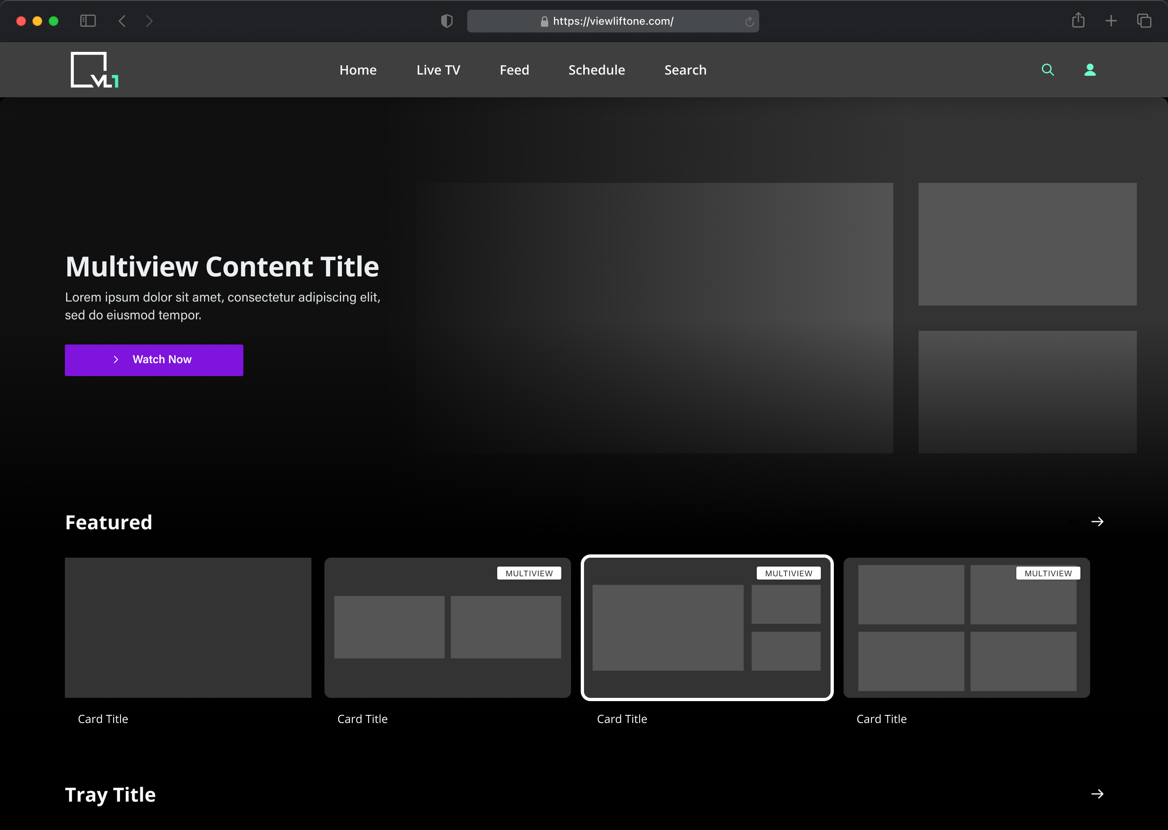
Task: Click the Featured tray left arrow
Action: 1075,521
